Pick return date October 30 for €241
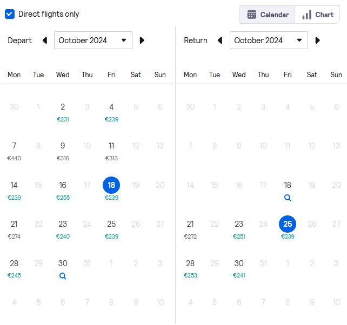 (x=239, y=267)
